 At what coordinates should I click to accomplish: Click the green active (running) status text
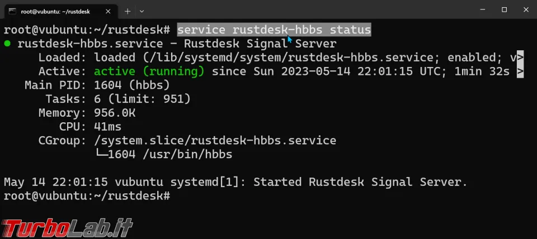(x=149, y=71)
